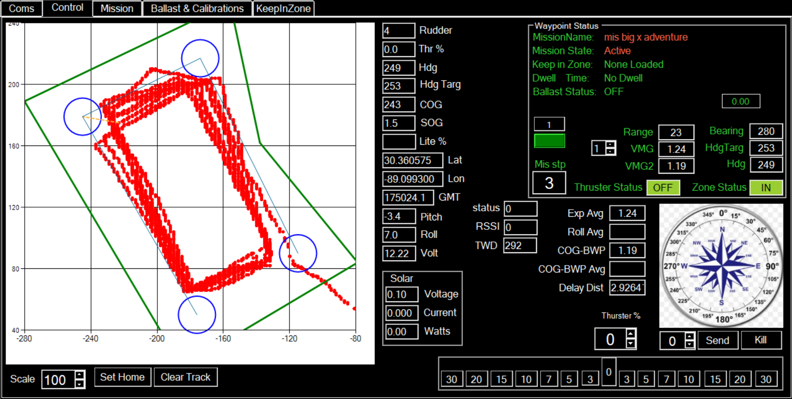Click the Zone Status IN indicator

[x=766, y=188]
